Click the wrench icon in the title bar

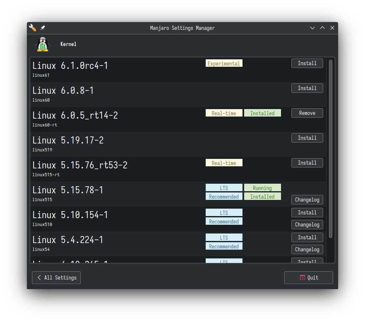tap(32, 28)
